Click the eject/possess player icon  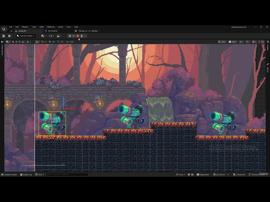81,36
